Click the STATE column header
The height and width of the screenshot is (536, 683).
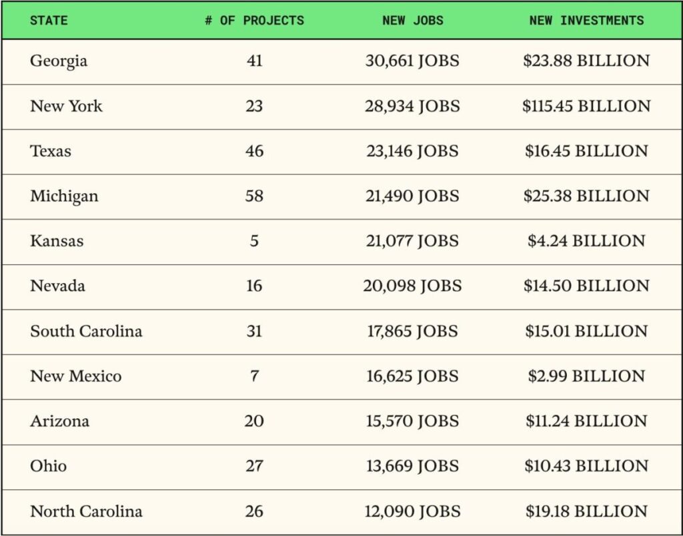pyautogui.click(x=49, y=20)
